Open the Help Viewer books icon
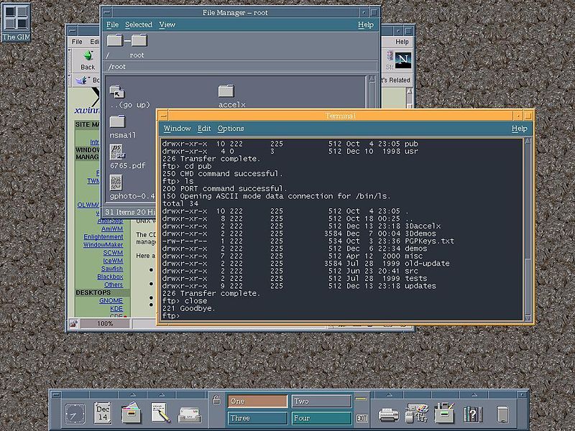575x431 pixels. click(x=473, y=413)
